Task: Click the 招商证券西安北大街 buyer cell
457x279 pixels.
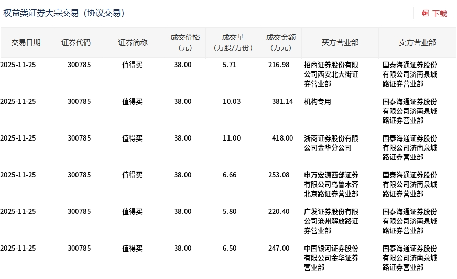Action: [331, 74]
